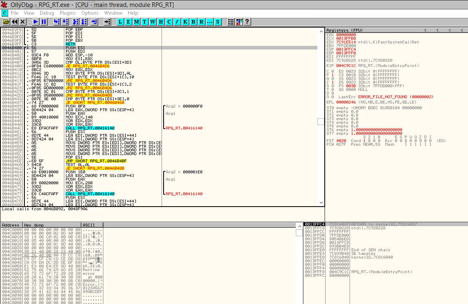Click first CALL RPG_RT.00416140 instruction
The width and height of the screenshot is (468, 304).
(90, 128)
